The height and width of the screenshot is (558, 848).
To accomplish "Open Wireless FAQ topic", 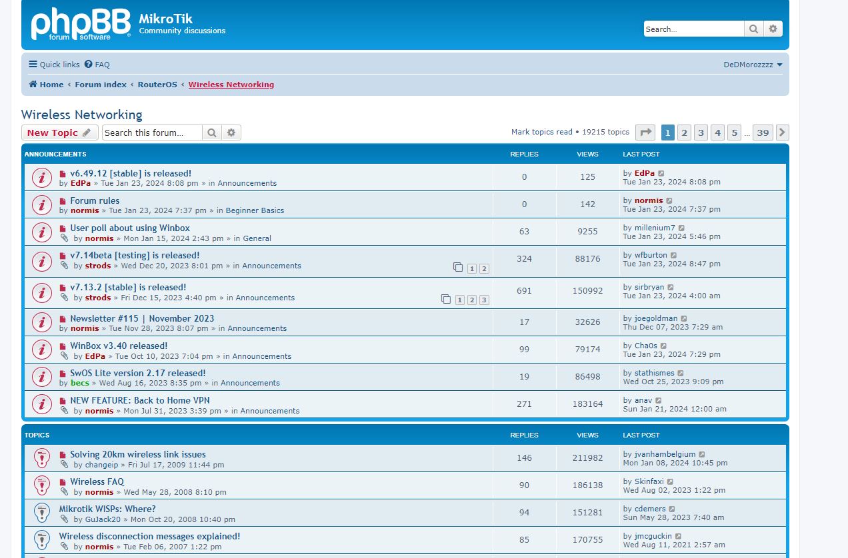I will 97,481.
